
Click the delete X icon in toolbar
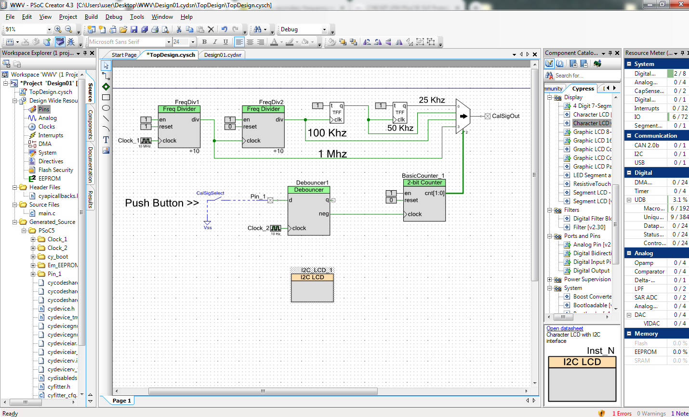click(211, 29)
